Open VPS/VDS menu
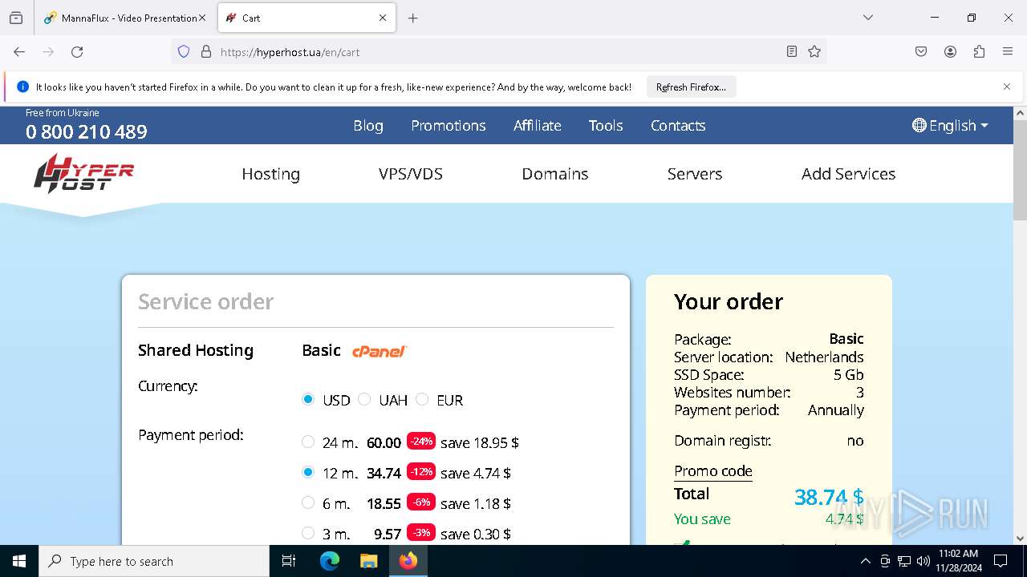Image resolution: width=1027 pixels, height=577 pixels. coord(411,174)
